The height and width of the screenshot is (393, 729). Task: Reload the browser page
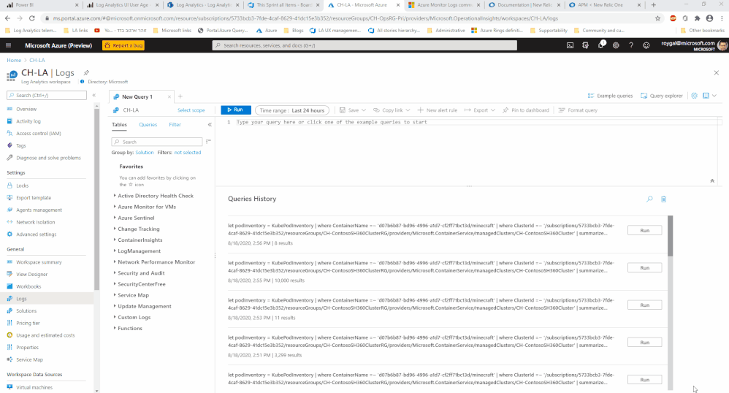[x=31, y=18]
